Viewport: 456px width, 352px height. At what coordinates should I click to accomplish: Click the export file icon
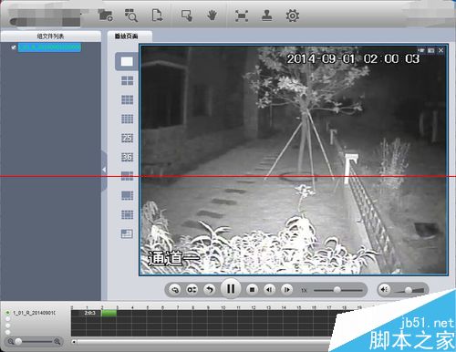(x=157, y=16)
